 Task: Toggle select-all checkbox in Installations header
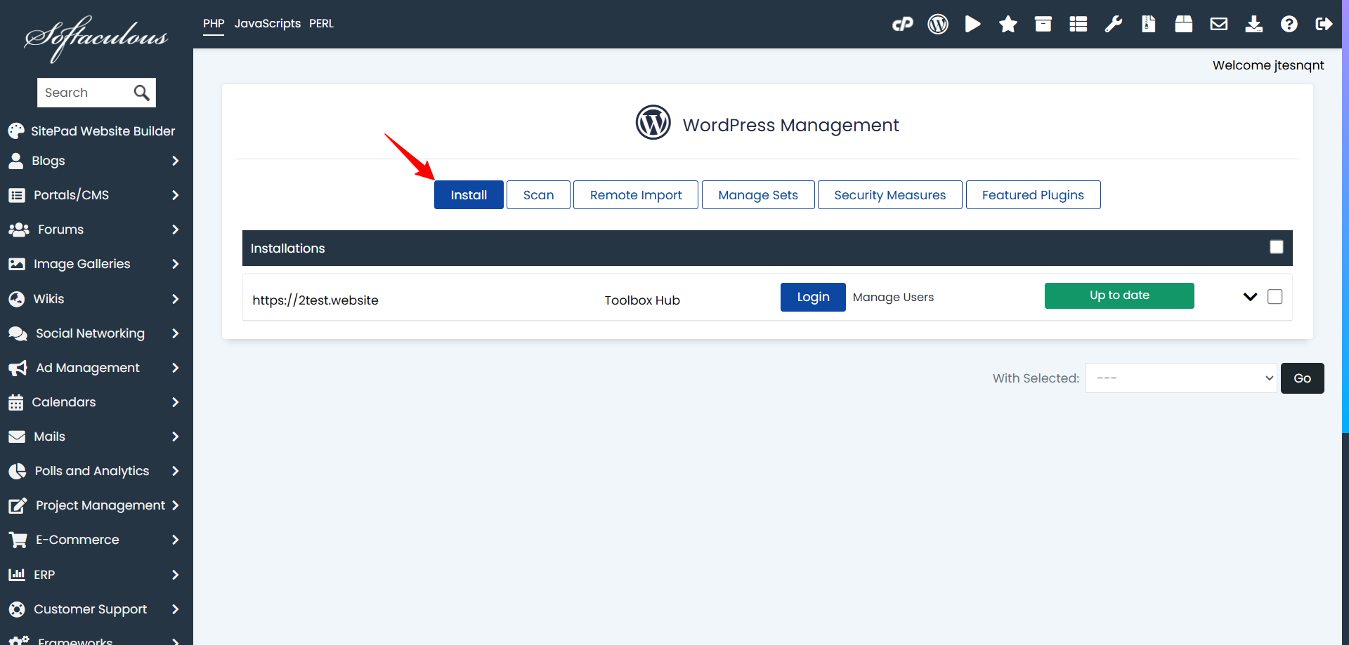(1277, 247)
